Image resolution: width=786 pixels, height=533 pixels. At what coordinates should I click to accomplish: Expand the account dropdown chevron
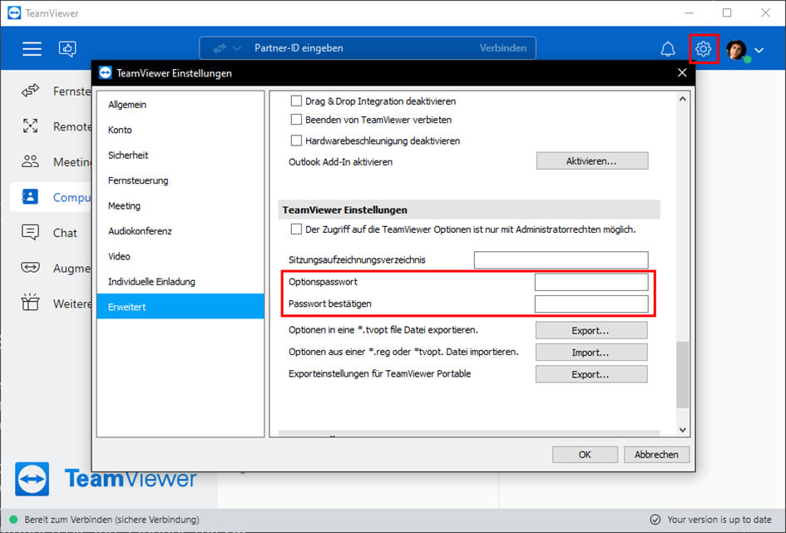(x=759, y=50)
